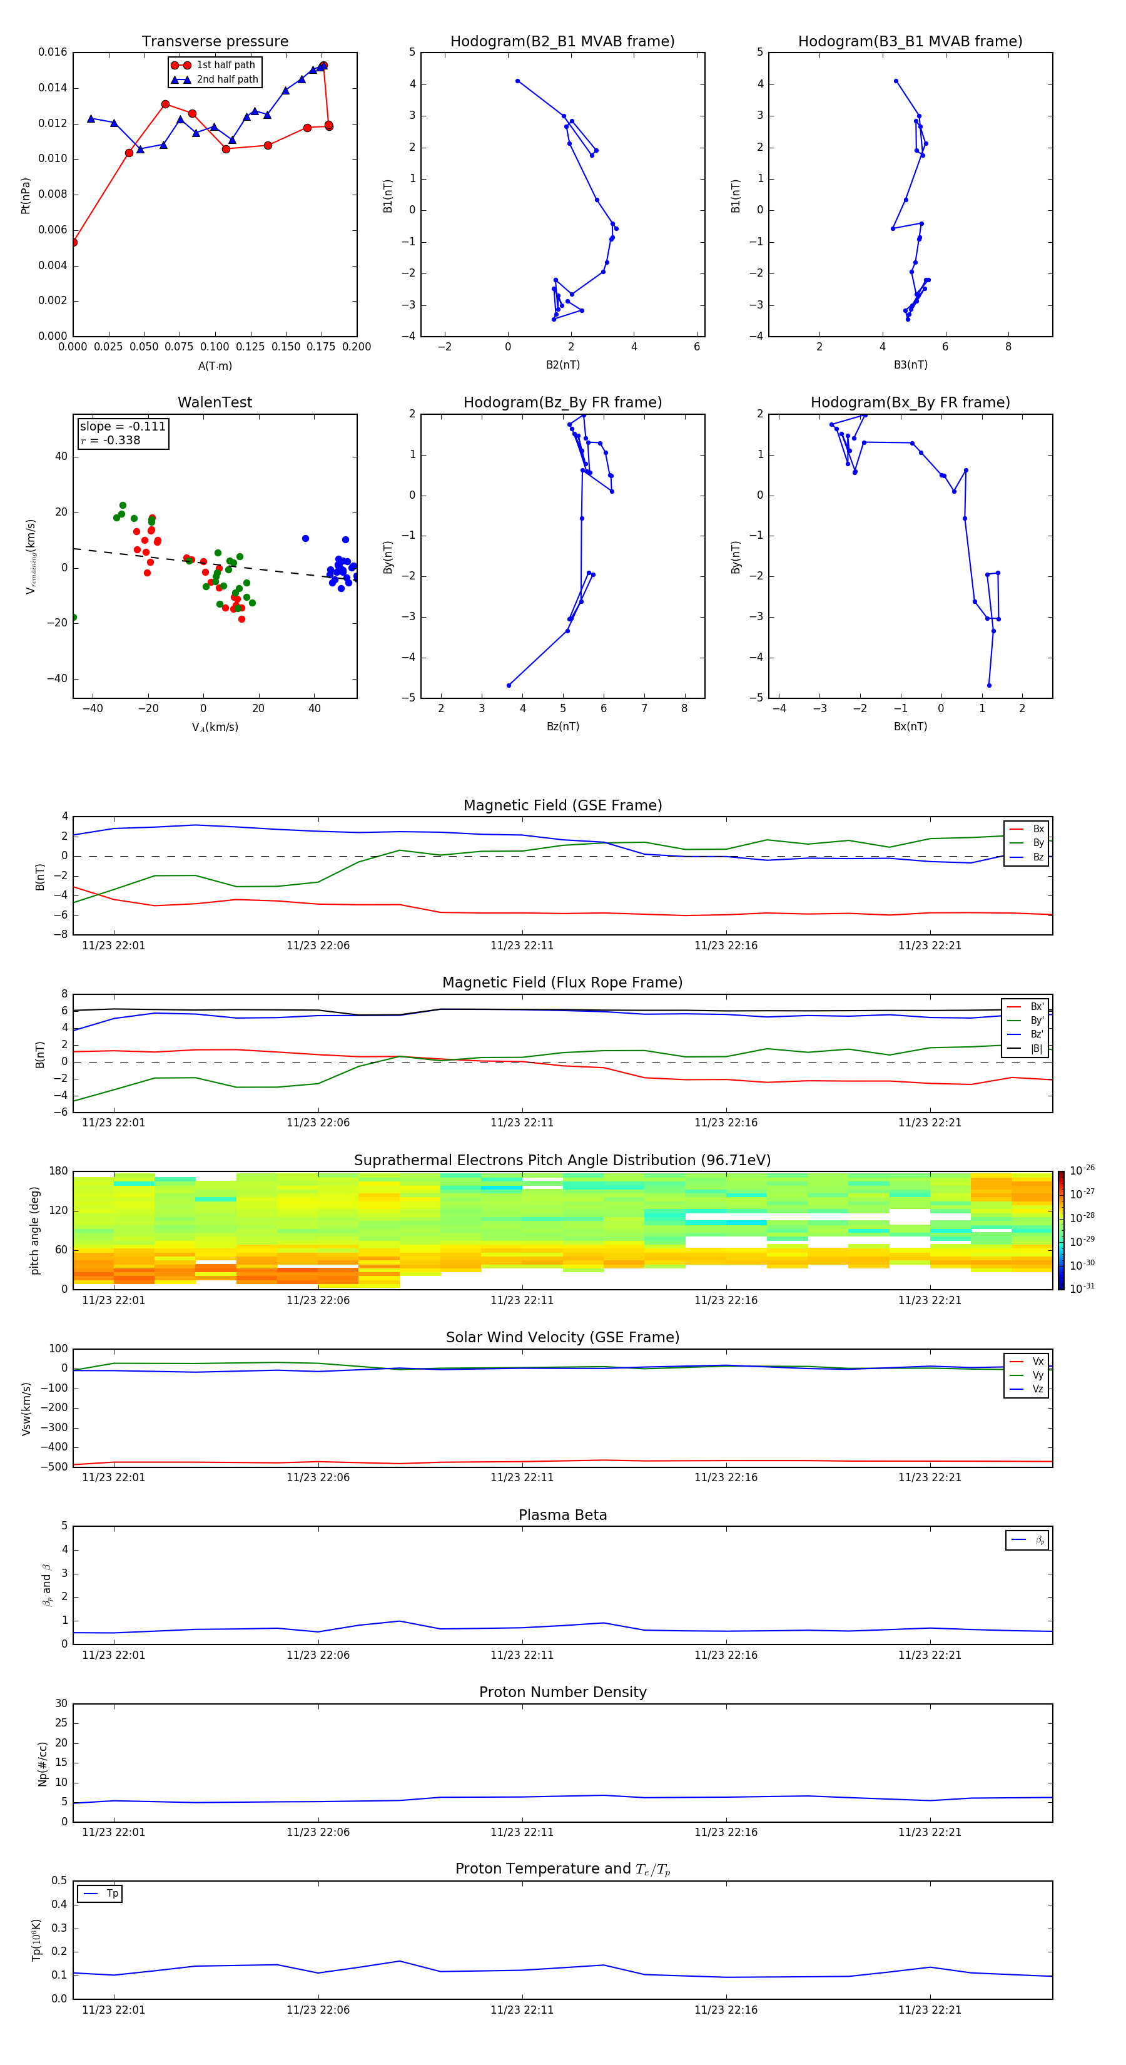Click the "Proton Number Density" title
This screenshot has width=1126, height=2065.
tap(562, 1692)
